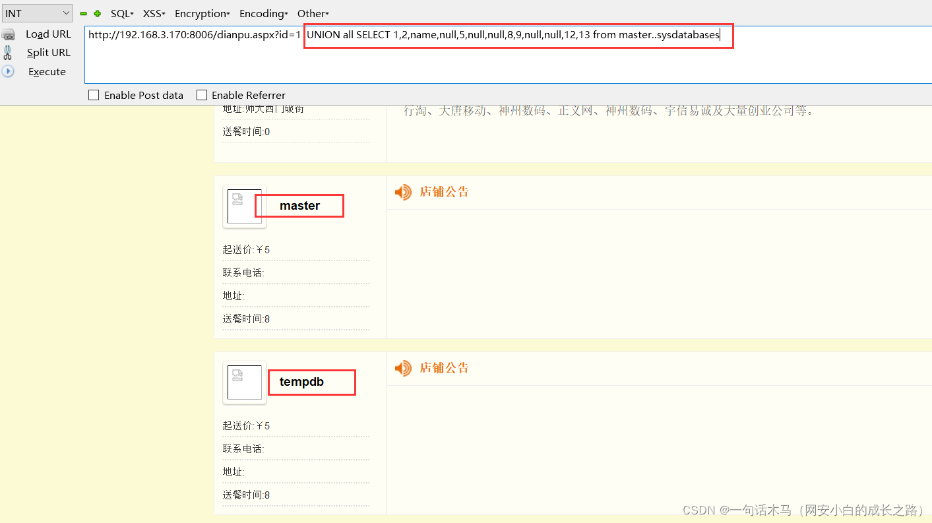Click 送餐时间:8 under master
The width and height of the screenshot is (932, 523).
click(x=246, y=319)
